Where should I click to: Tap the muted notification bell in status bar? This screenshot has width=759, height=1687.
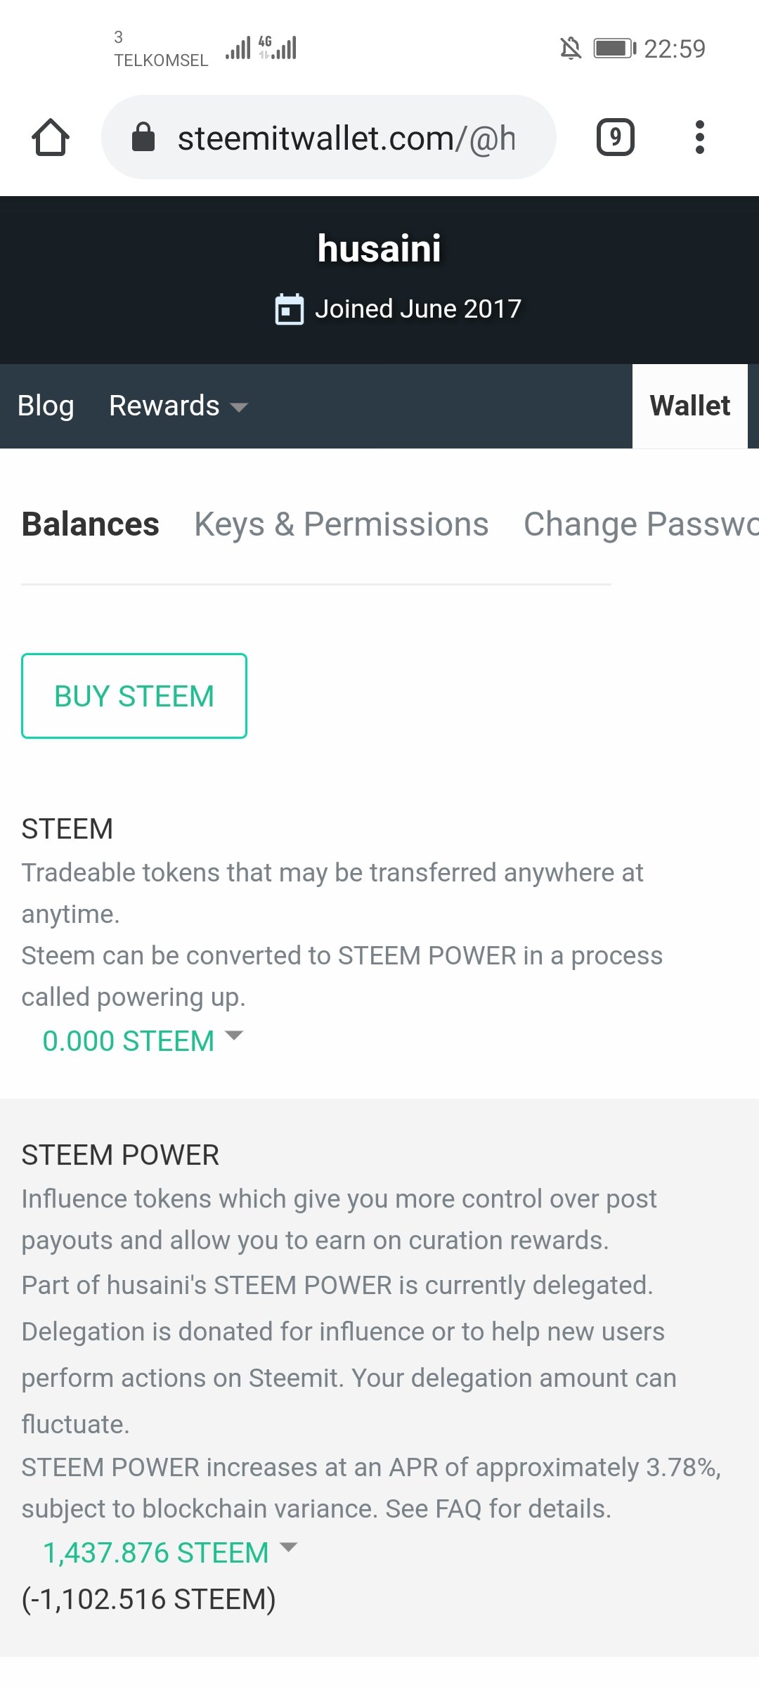[x=571, y=49]
